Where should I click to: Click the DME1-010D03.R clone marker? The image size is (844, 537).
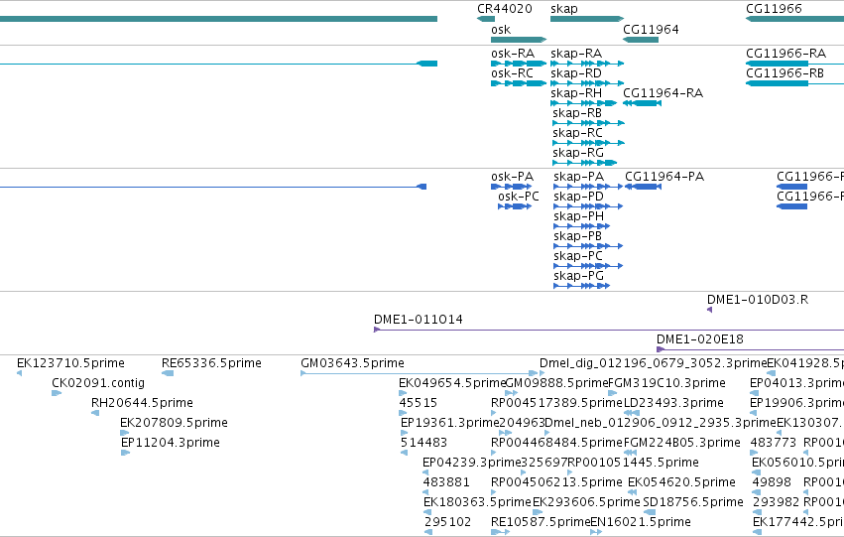tap(710, 310)
